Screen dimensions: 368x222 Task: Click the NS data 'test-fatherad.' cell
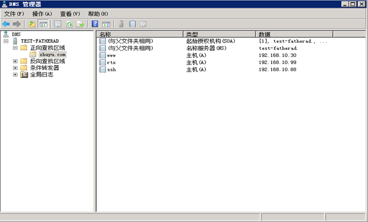tap(278, 48)
